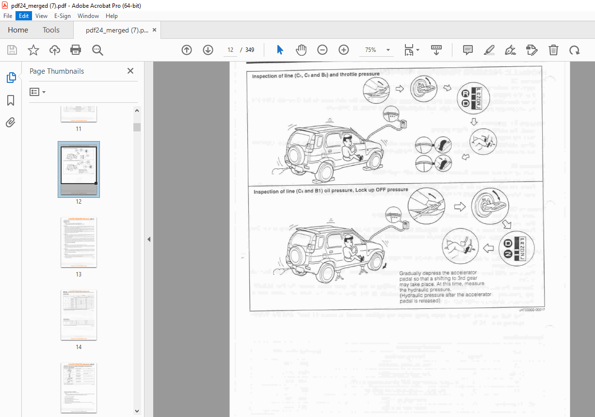
Task: Select the Highlight text tool
Action: [489, 49]
